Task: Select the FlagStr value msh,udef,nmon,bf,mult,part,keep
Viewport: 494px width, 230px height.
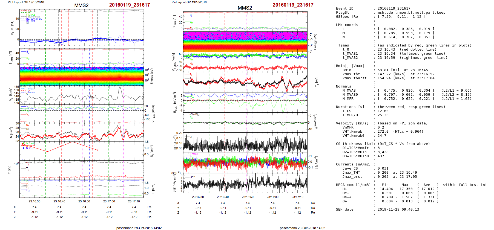Action: pos(411,13)
